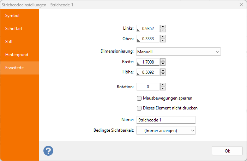This screenshot has height=161, width=247.
Task: Open the Schriftart tab
Action: tap(20, 29)
